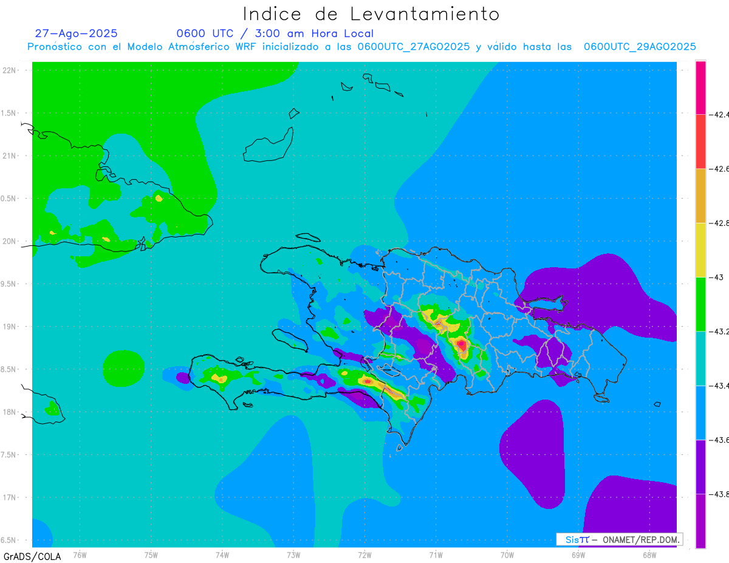Click the "SisTT - ONAMET/REP.DOM." box
The width and height of the screenshot is (729, 563).
coord(619,539)
